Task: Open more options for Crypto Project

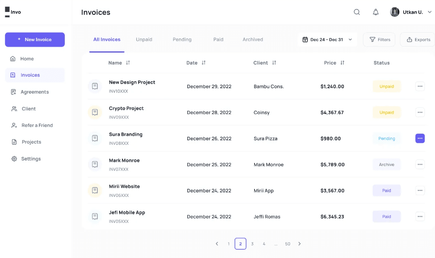Action: [x=420, y=112]
